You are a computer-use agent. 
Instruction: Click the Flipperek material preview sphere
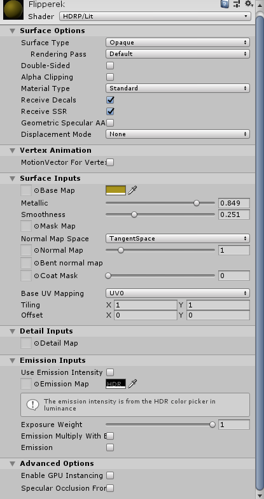pos(13,10)
